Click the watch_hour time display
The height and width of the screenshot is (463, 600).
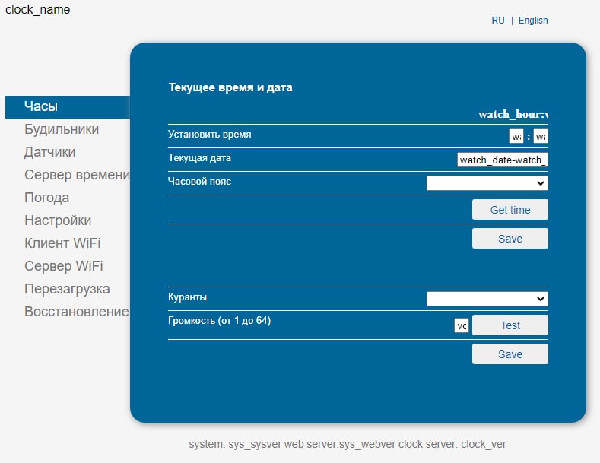pos(513,114)
